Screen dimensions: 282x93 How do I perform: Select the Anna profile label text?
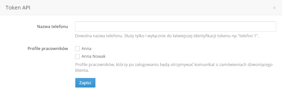(x=86, y=48)
